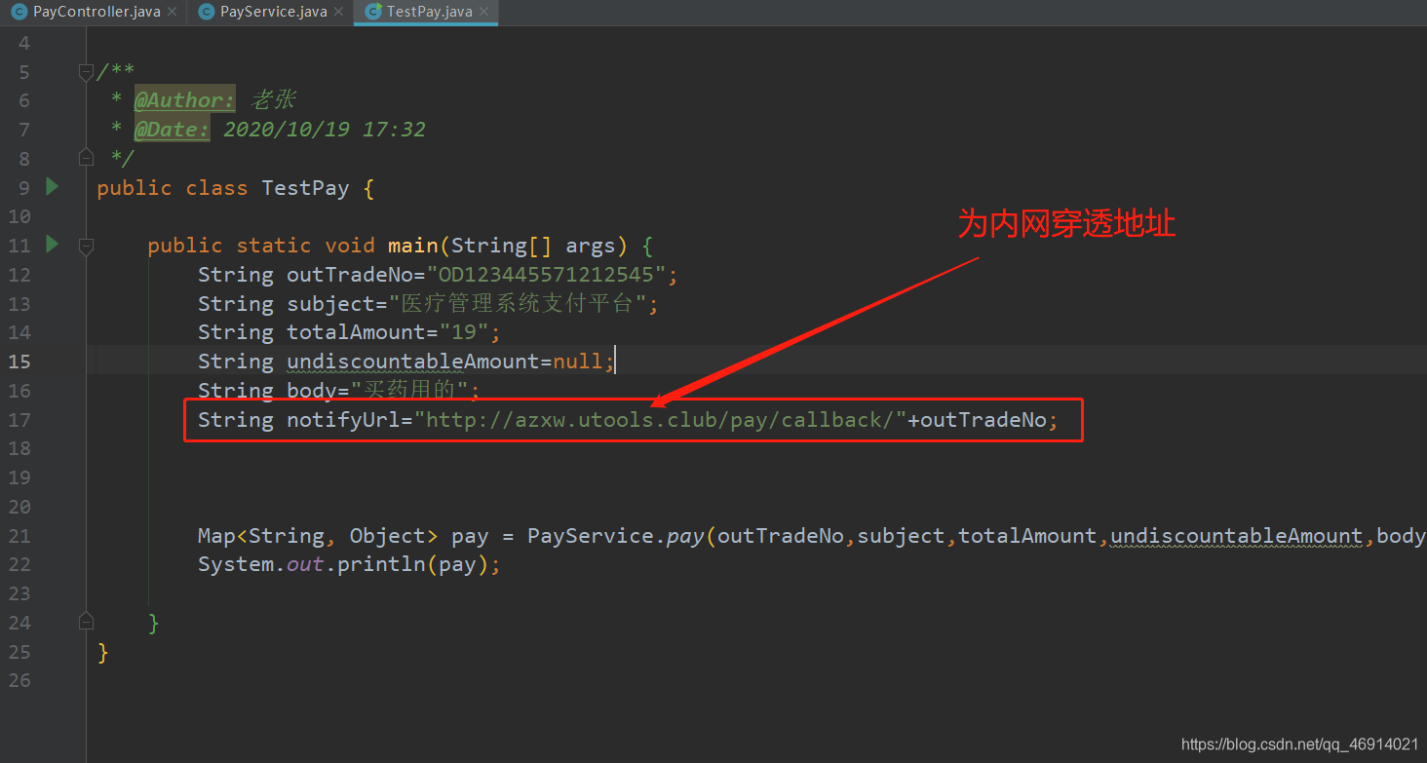The width and height of the screenshot is (1427, 763).
Task: Click the Map<String, Object> type on line 21
Action: click(x=319, y=536)
